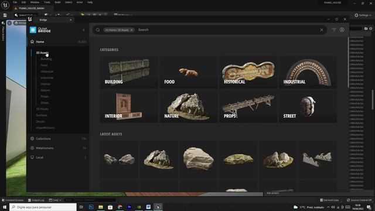This screenshot has width=375, height=211.
Task: Click the viewport options menu icon
Action: 9,23
